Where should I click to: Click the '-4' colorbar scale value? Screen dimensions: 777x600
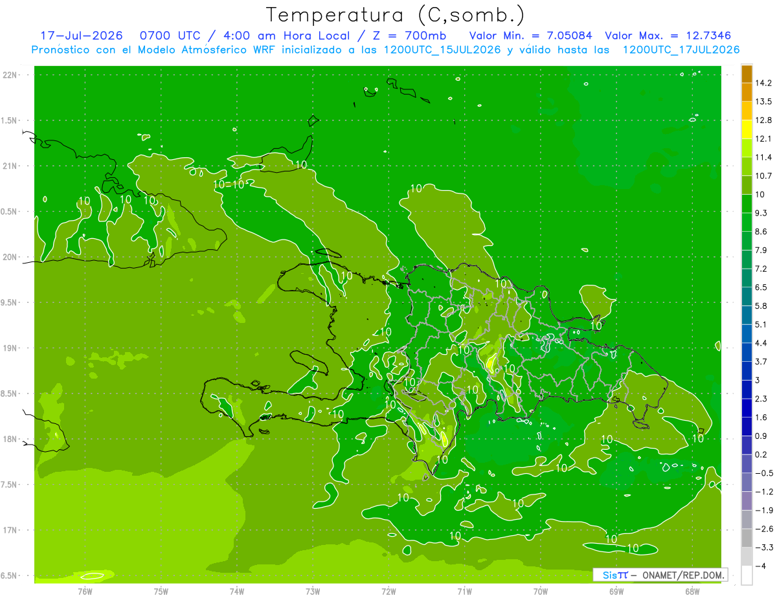[x=761, y=566]
